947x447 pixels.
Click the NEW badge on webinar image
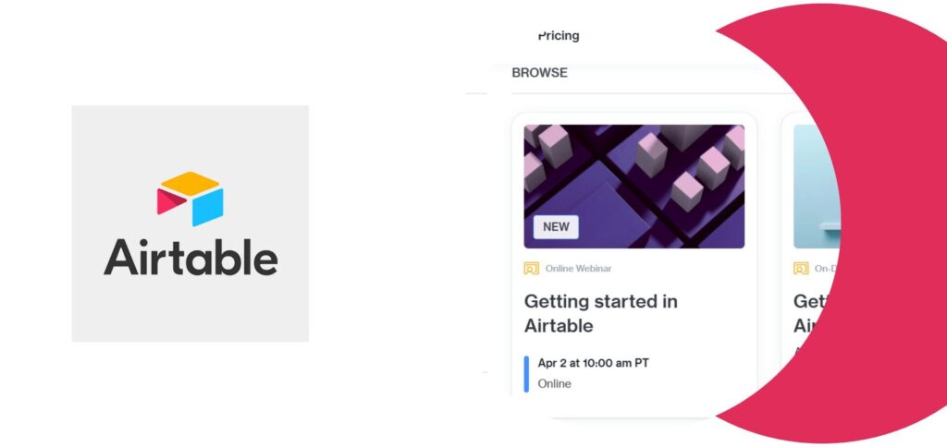[x=556, y=227]
